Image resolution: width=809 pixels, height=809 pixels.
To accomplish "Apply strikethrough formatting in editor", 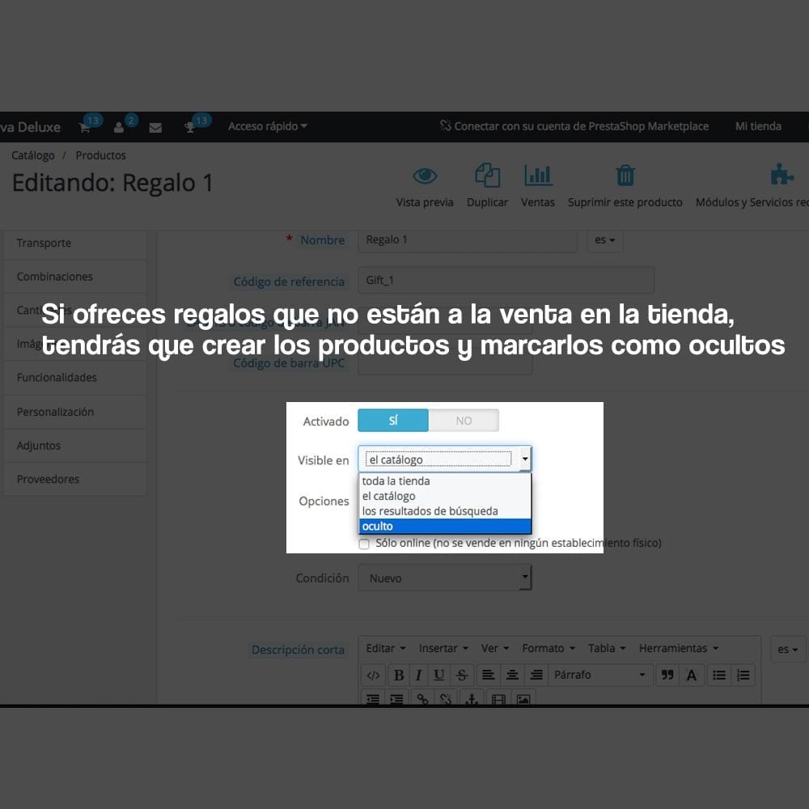I will pos(462,675).
